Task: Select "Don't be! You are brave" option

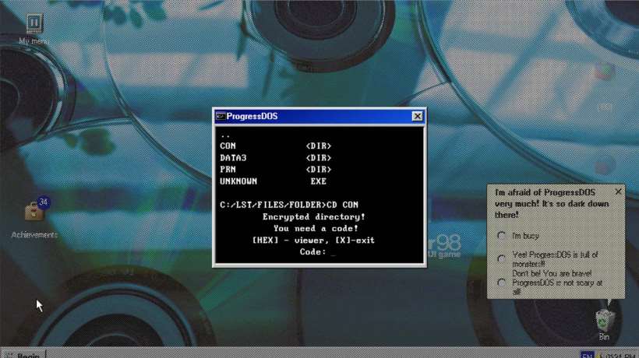Action: click(x=502, y=283)
